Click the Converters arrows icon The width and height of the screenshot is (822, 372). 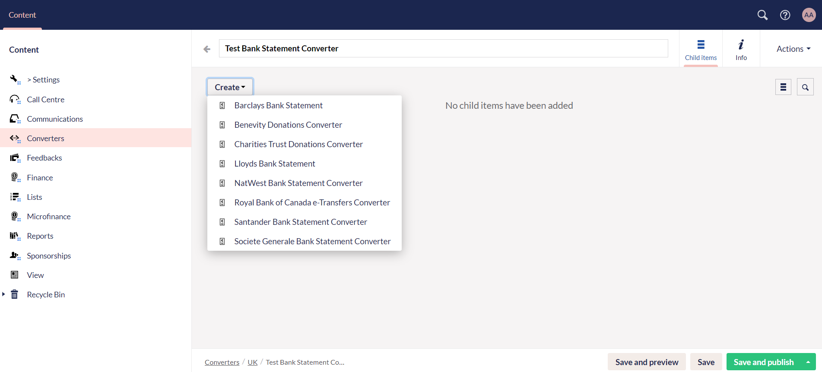pyautogui.click(x=15, y=138)
